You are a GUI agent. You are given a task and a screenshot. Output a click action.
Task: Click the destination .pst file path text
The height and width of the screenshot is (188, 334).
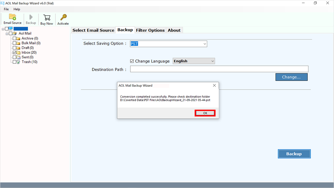(165, 100)
